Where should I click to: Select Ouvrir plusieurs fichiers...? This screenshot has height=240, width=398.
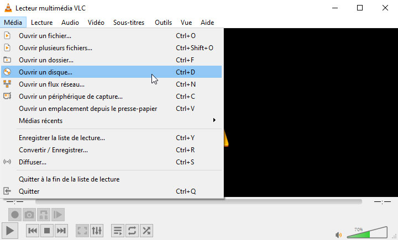coord(112,47)
